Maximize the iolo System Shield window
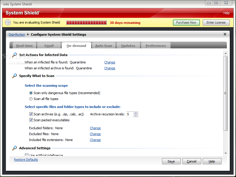The height and width of the screenshot is (177, 236). pyautogui.click(x=216, y=3)
